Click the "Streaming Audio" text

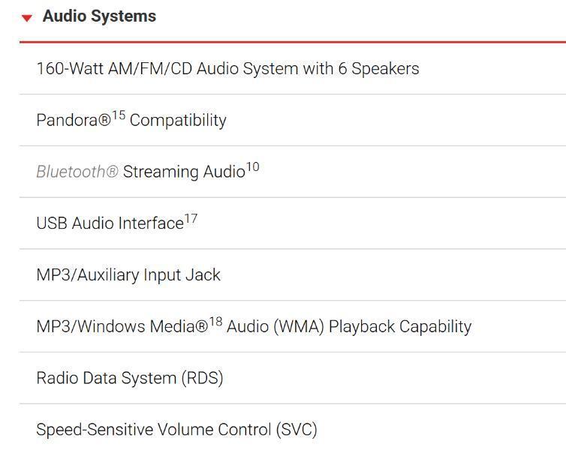click(184, 172)
